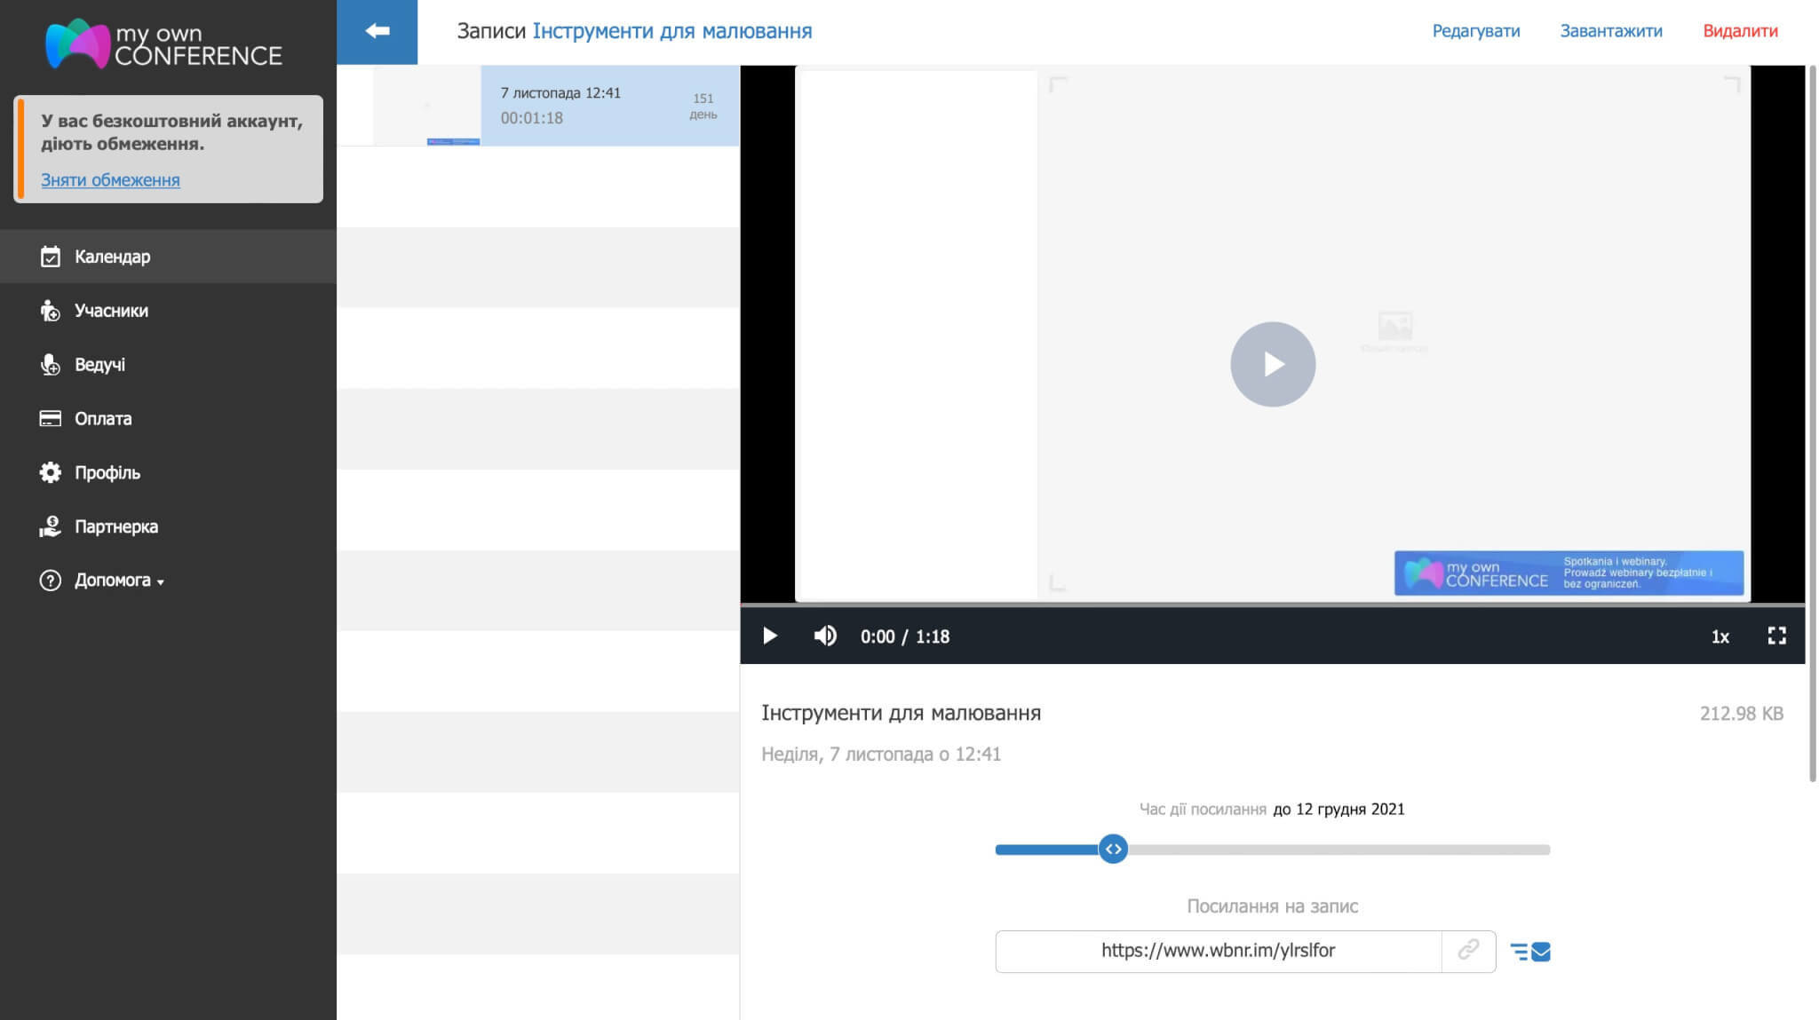Mute the video with the speaker icon
1819x1020 pixels.
click(825, 636)
